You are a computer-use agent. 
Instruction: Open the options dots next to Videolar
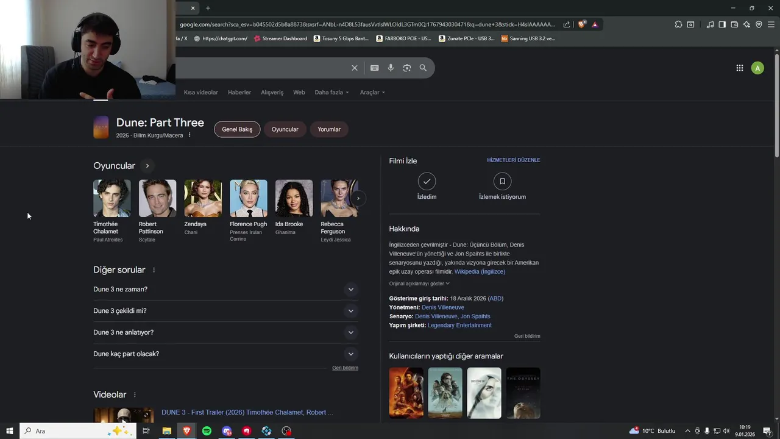(135, 395)
